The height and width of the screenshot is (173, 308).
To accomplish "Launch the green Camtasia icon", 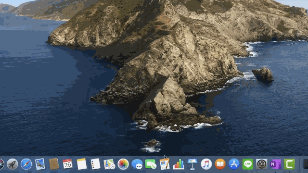I will [289, 164].
